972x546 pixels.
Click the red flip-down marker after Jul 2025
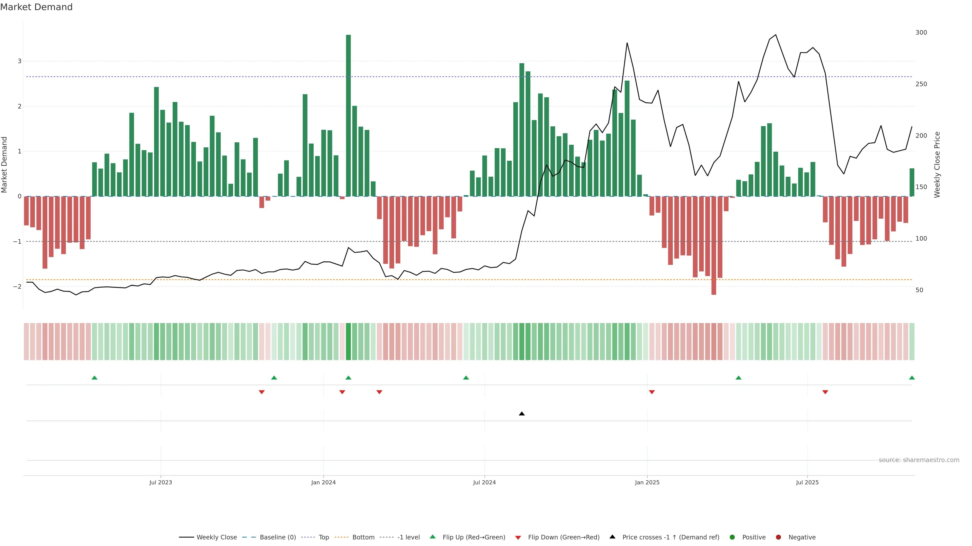pyautogui.click(x=825, y=392)
